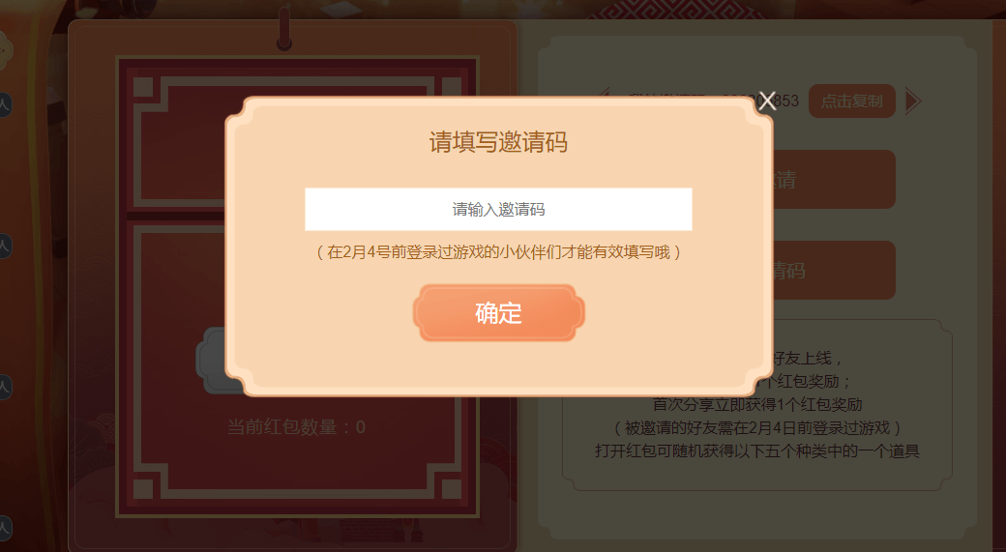Click the cloud-shaped icon at top of left edge
This screenshot has height=552, width=1006.
tap(5, 50)
